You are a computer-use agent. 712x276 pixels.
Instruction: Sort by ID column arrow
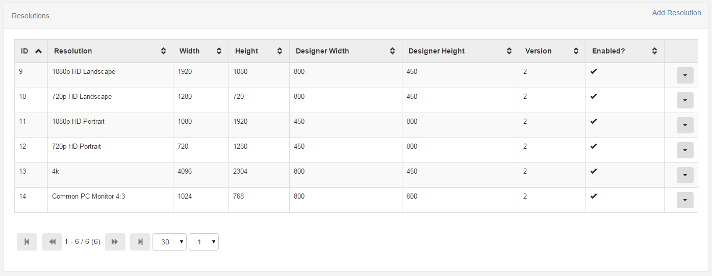[x=38, y=51]
